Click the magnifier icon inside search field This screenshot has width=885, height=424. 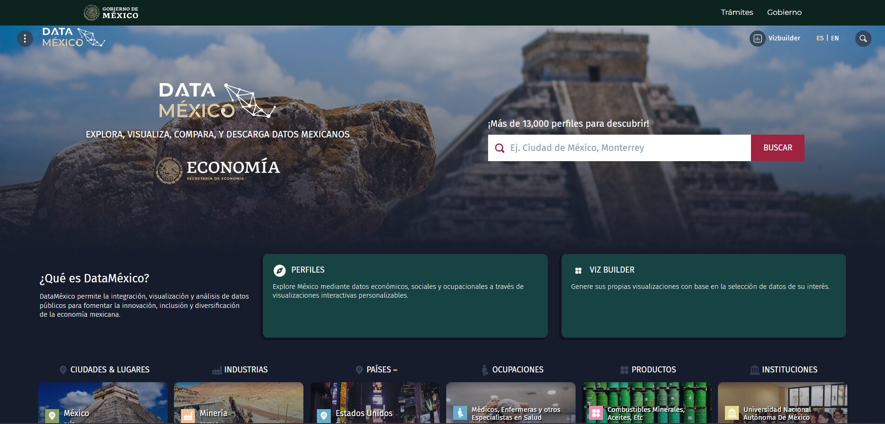(x=500, y=148)
